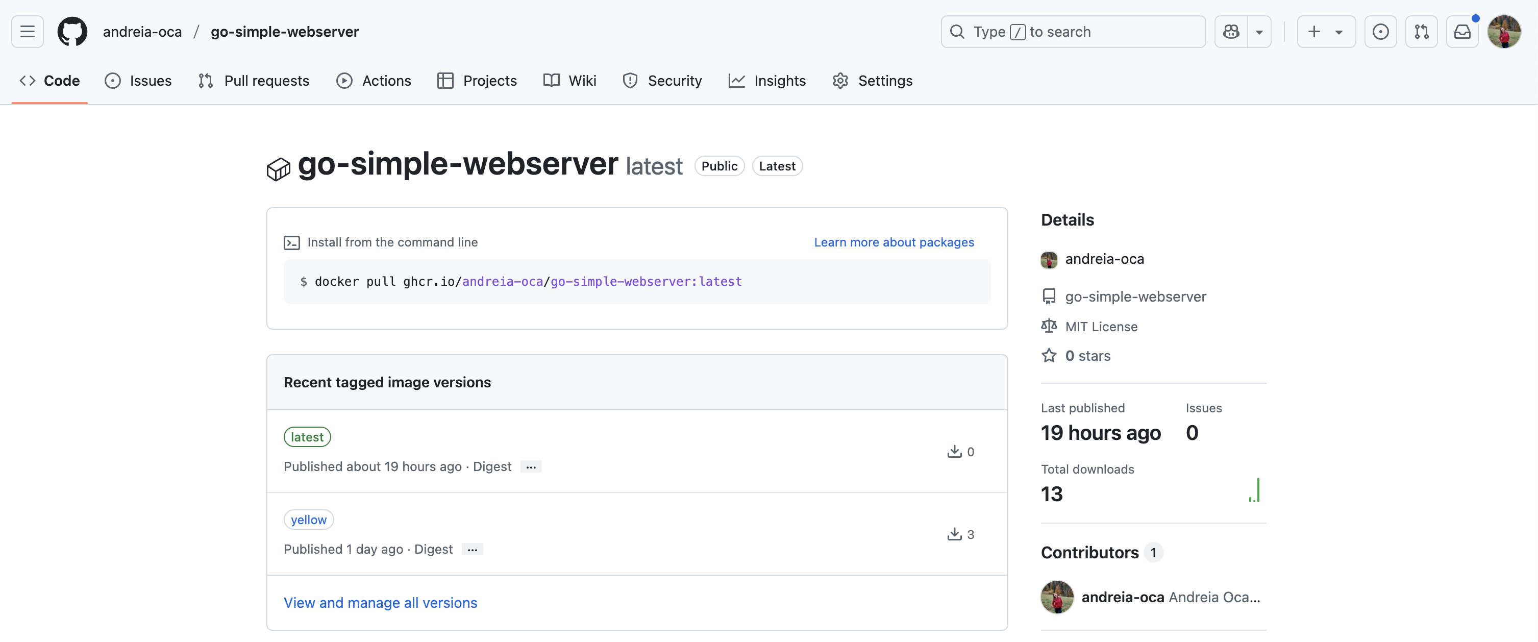Open Copilot chat icon
1538x642 pixels.
1231,32
